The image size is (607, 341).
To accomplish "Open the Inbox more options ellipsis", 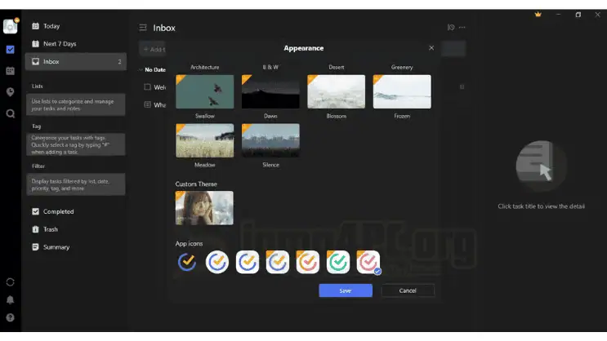I will [x=462, y=28].
